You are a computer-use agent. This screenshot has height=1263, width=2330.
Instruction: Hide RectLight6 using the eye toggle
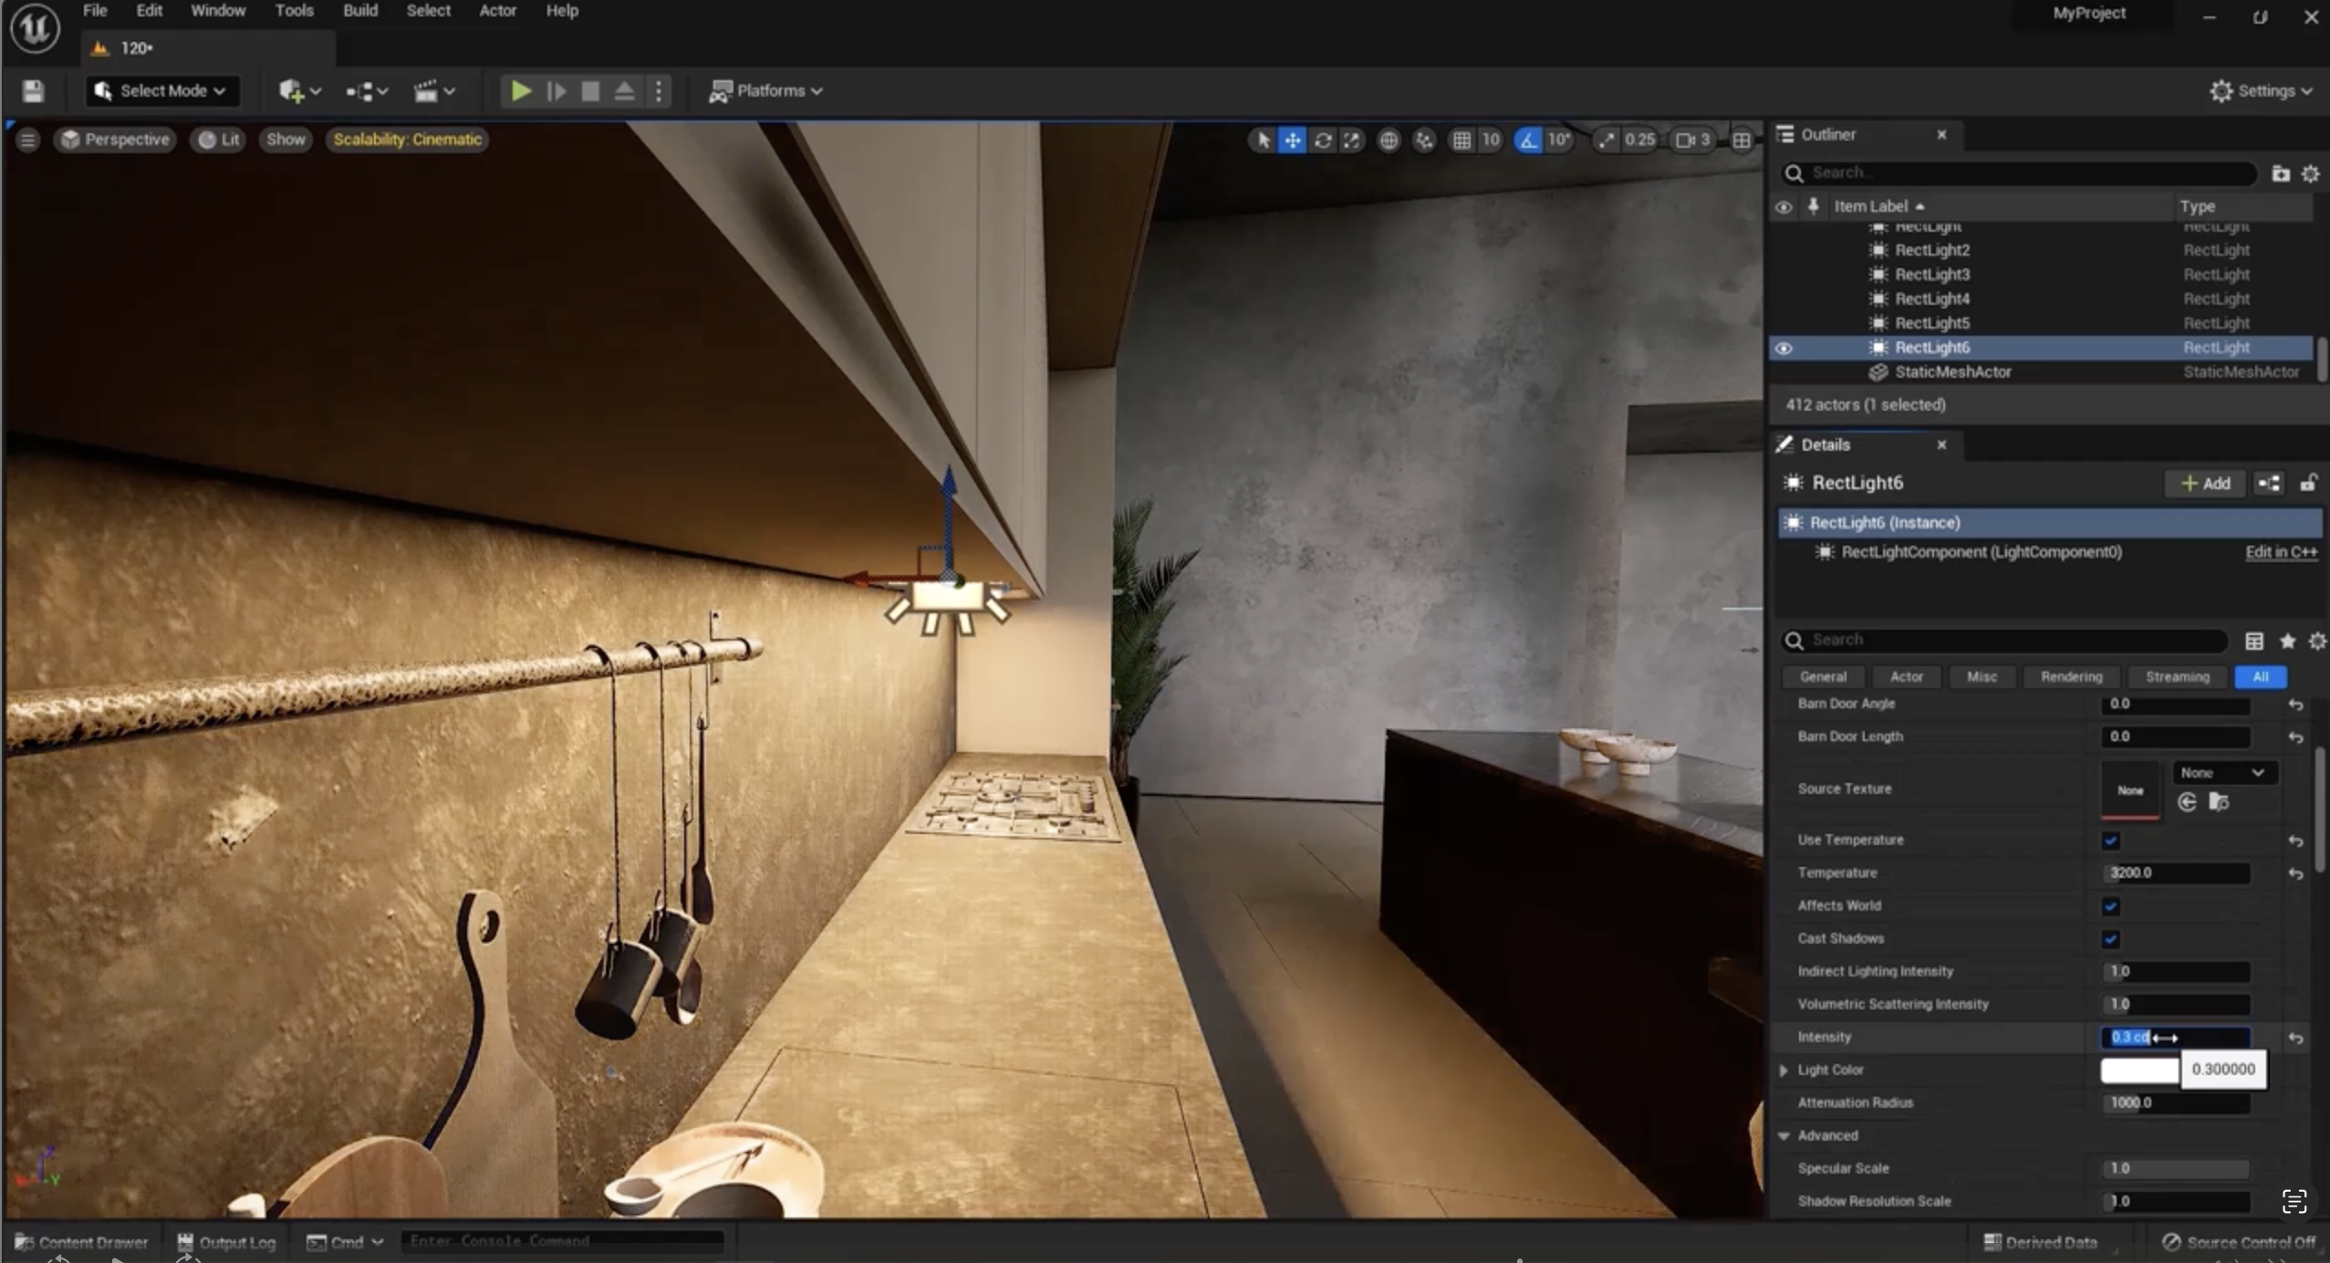pyautogui.click(x=1784, y=348)
